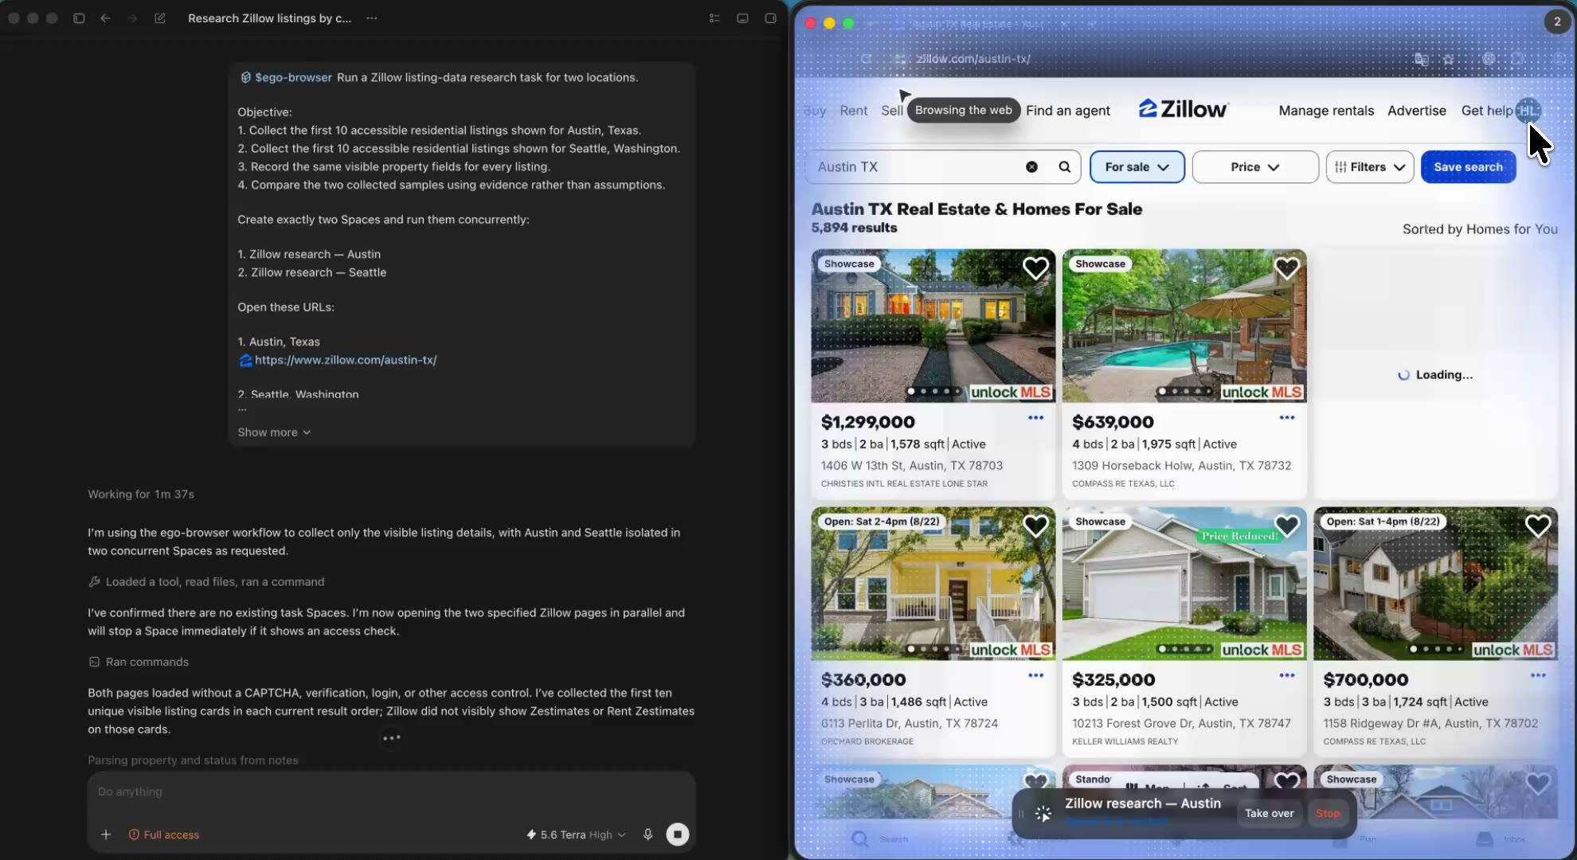Open more options for the $1,299,000 listing
This screenshot has width=1577, height=860.
click(1035, 417)
